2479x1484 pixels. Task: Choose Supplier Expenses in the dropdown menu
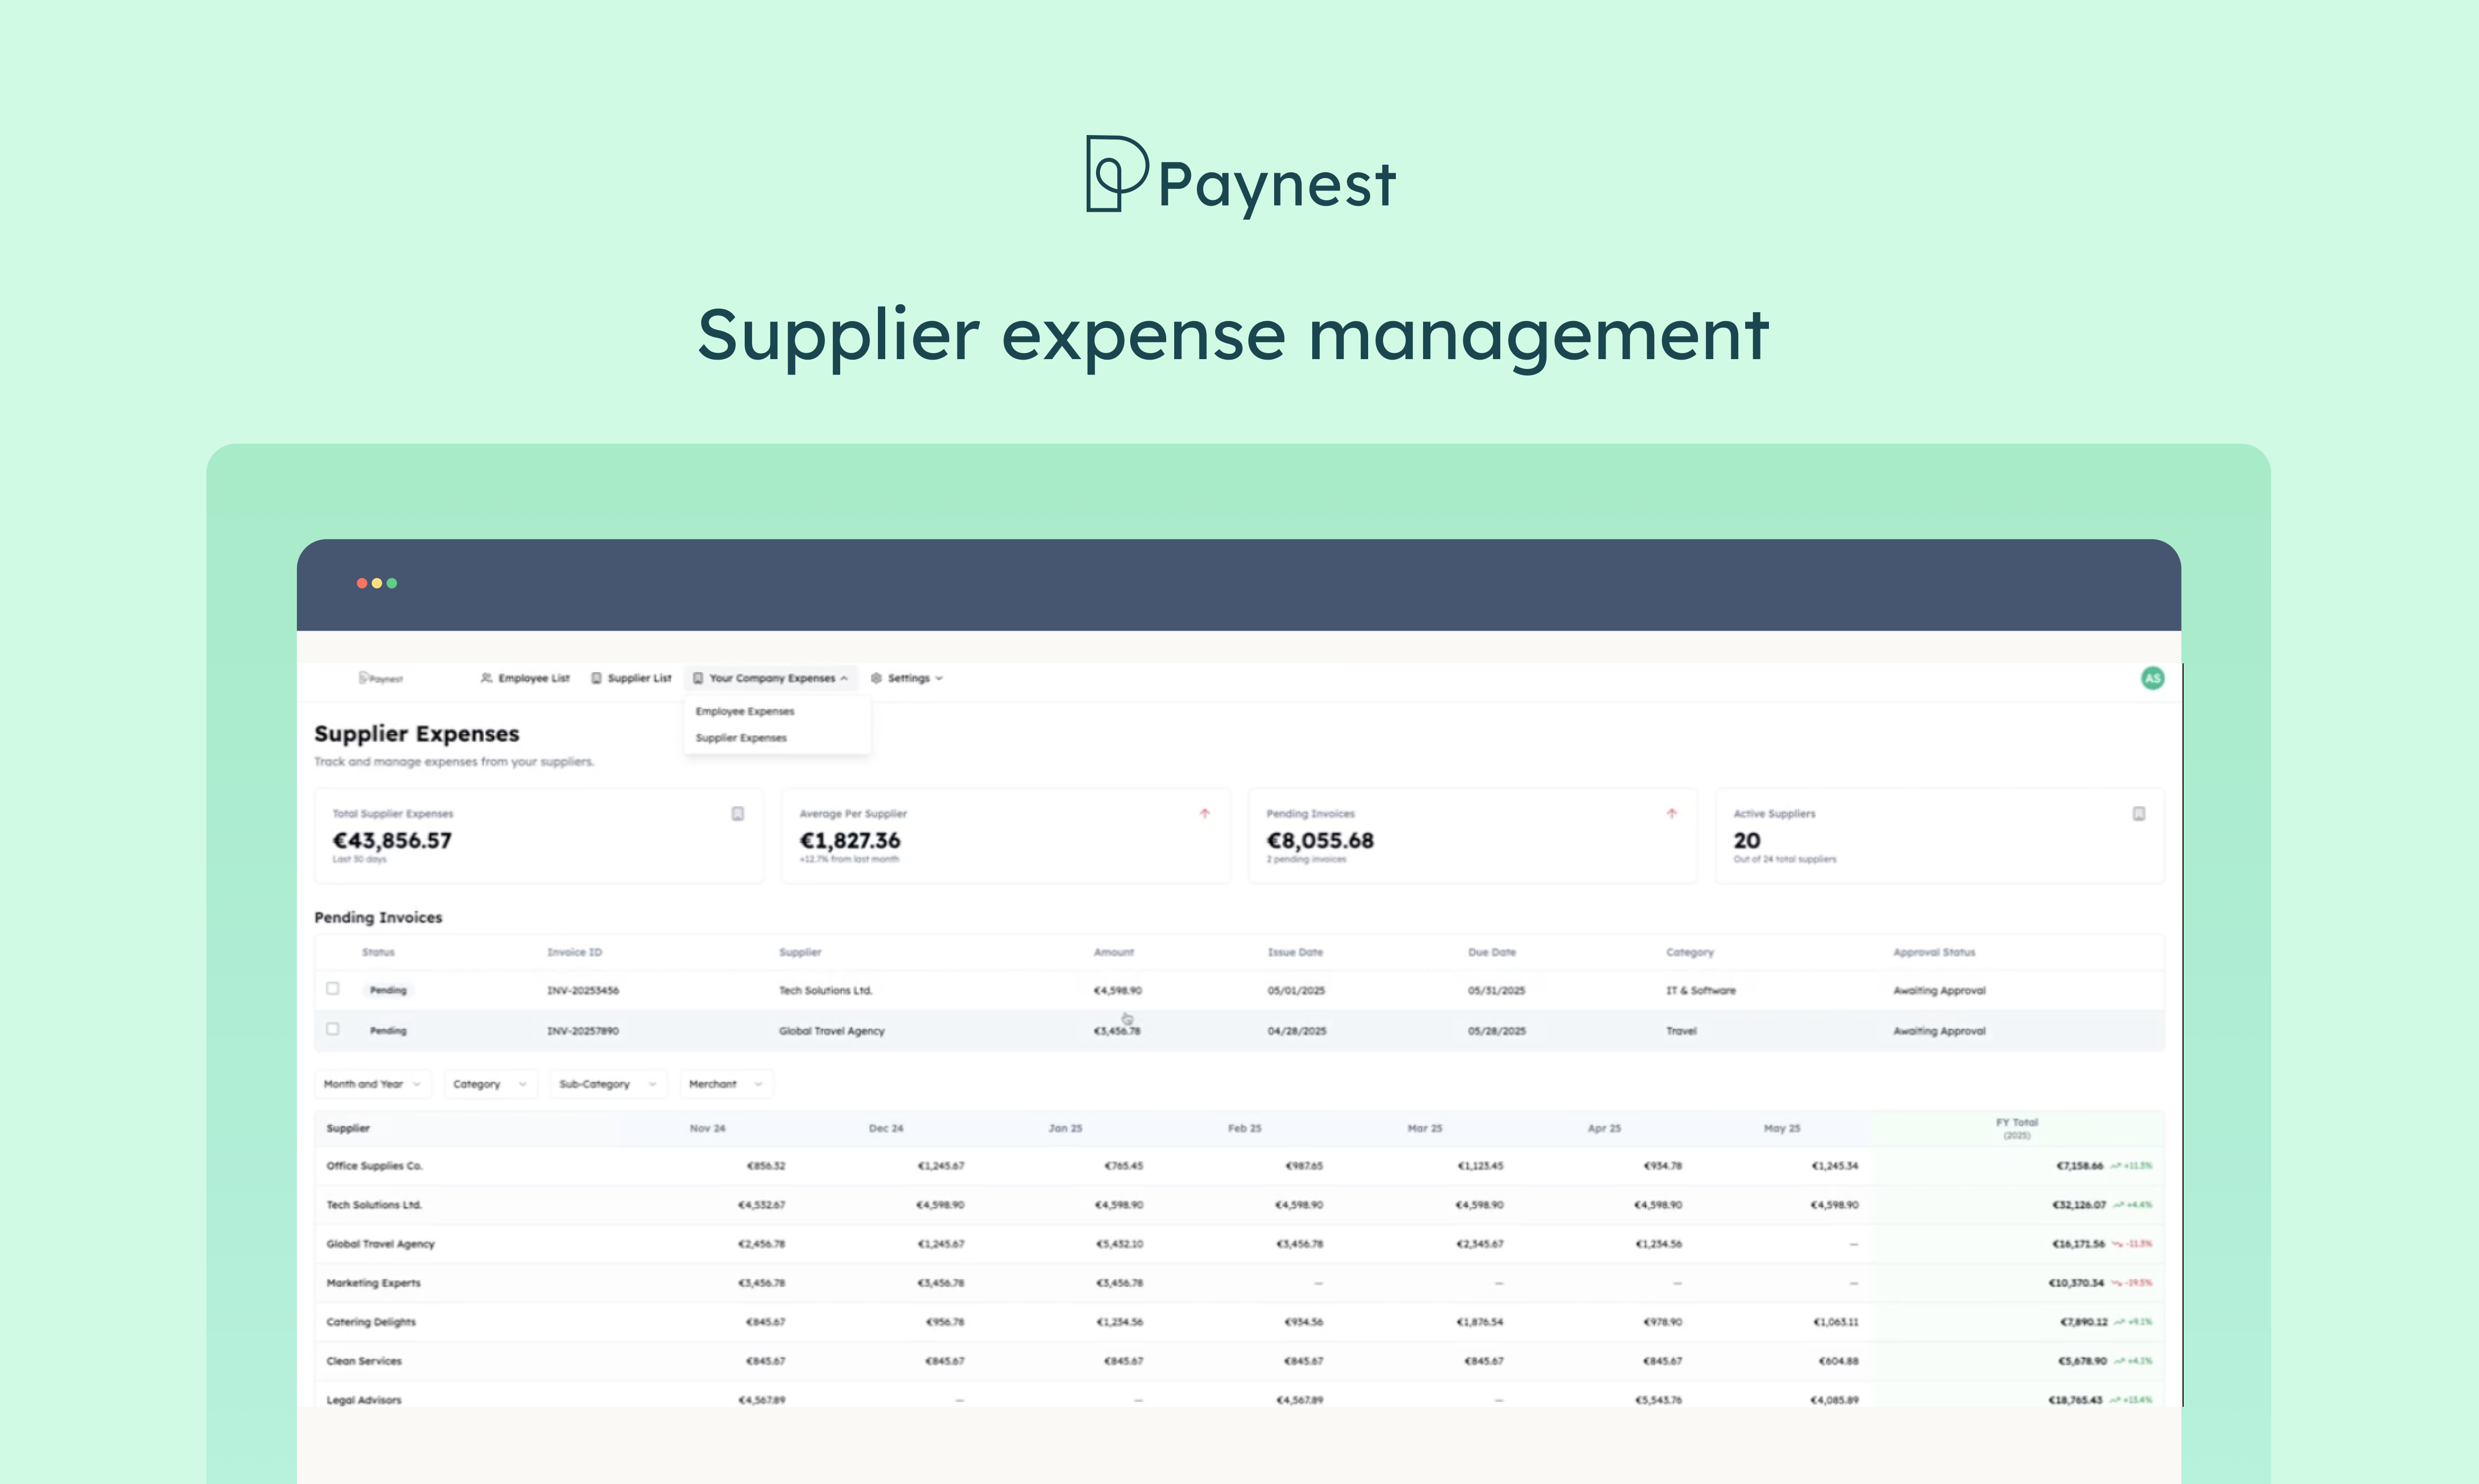tap(741, 738)
